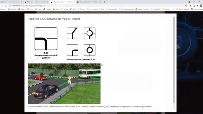The height and width of the screenshot is (114, 203).
Task: Open the Покупки bookmarks folder
Action: [82, 9]
